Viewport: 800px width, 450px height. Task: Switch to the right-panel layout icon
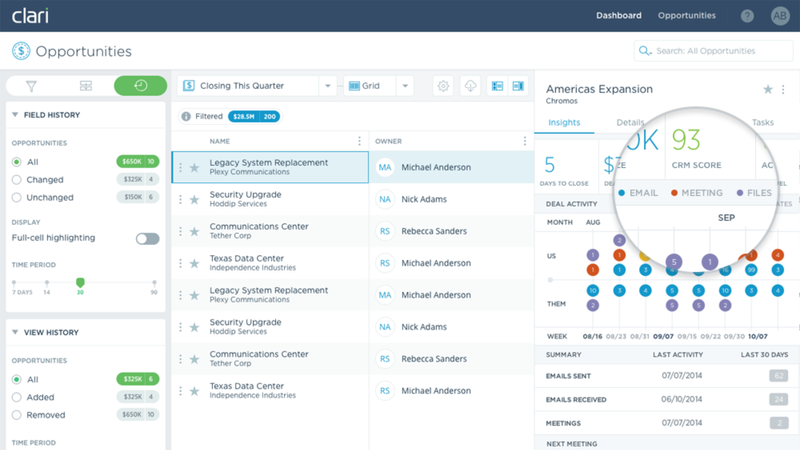pyautogui.click(x=518, y=86)
